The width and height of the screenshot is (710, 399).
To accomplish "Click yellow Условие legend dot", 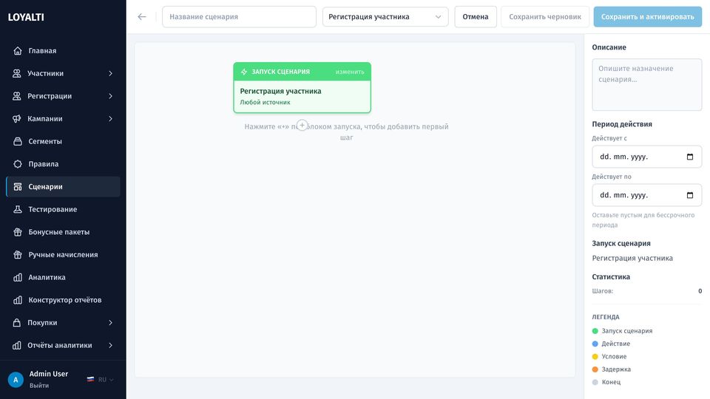I will coord(595,356).
